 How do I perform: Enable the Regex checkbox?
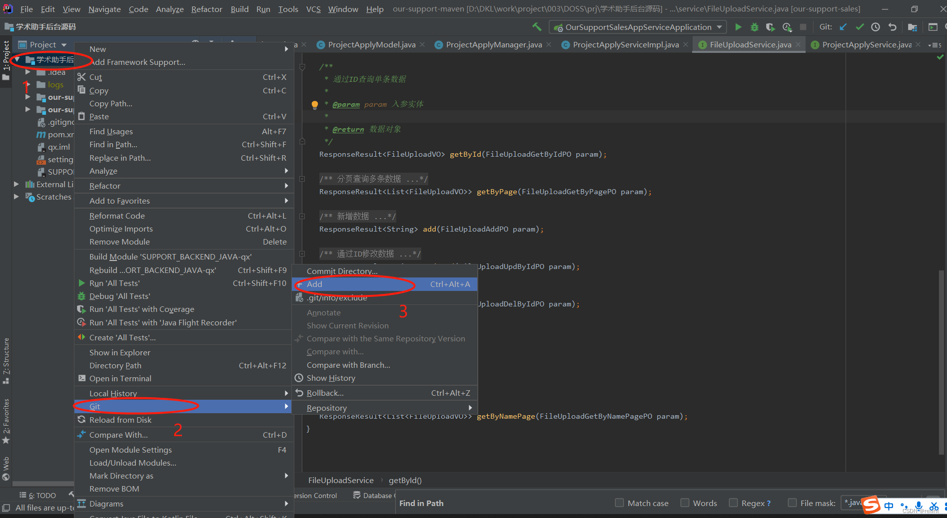pos(733,503)
